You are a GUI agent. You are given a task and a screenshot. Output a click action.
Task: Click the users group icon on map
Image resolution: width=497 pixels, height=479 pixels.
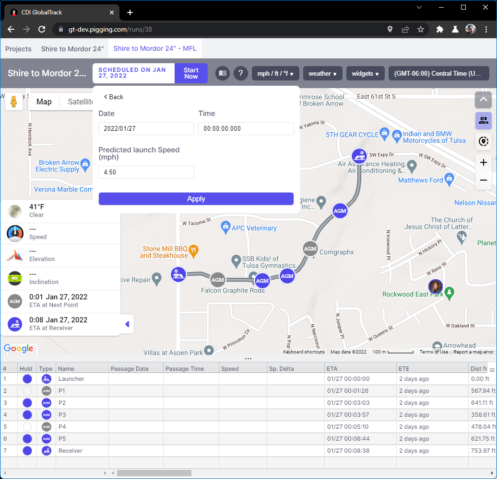483,121
